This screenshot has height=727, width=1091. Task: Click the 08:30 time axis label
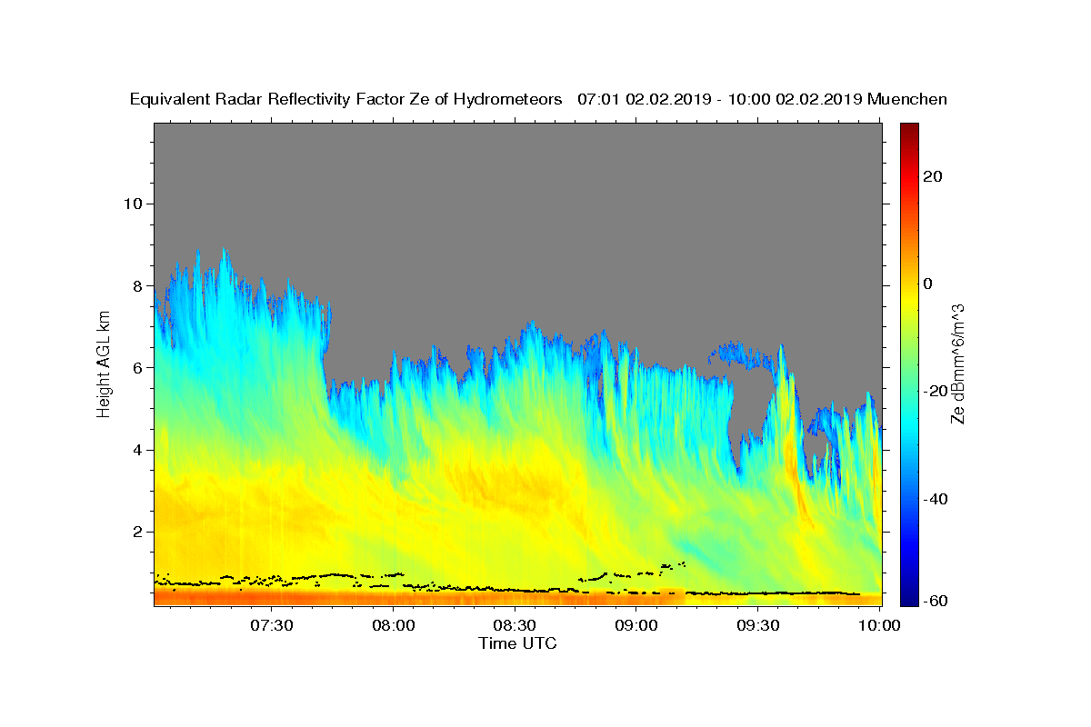coord(515,625)
